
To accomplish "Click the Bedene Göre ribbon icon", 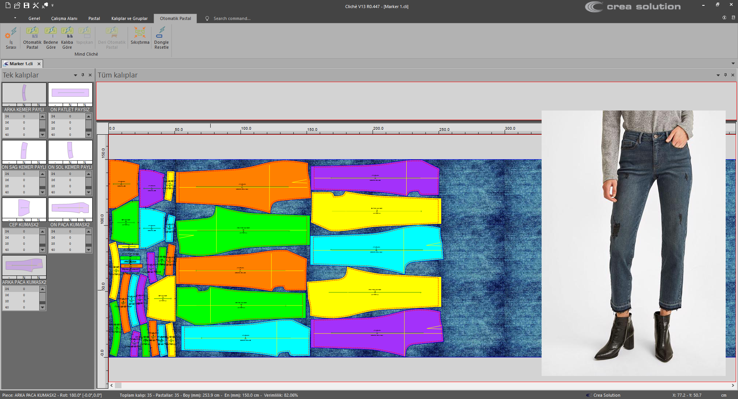I will tap(51, 38).
